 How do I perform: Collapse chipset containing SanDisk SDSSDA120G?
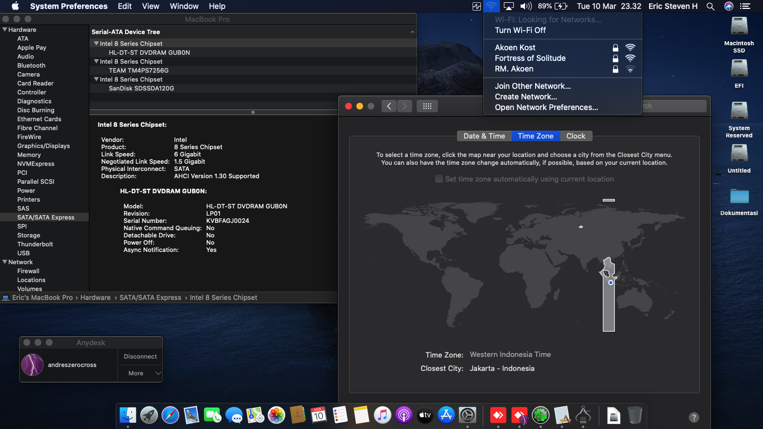point(96,79)
